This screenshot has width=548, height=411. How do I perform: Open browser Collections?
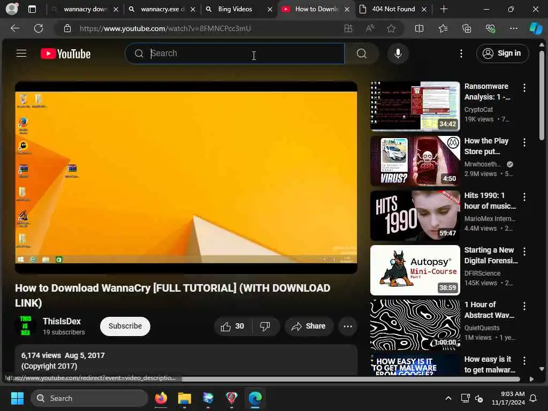pyautogui.click(x=467, y=28)
